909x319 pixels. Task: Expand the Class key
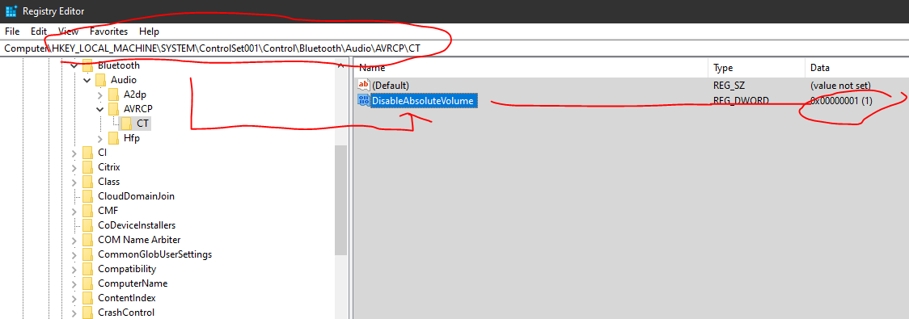(x=74, y=182)
